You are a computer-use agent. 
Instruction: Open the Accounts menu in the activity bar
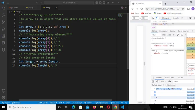(x=3, y=91)
